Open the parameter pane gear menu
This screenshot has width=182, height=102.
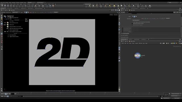pyautogui.click(x=174, y=12)
